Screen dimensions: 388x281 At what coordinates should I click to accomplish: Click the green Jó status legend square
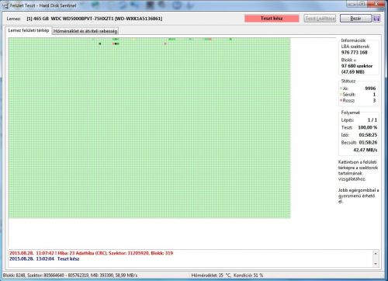(341, 88)
